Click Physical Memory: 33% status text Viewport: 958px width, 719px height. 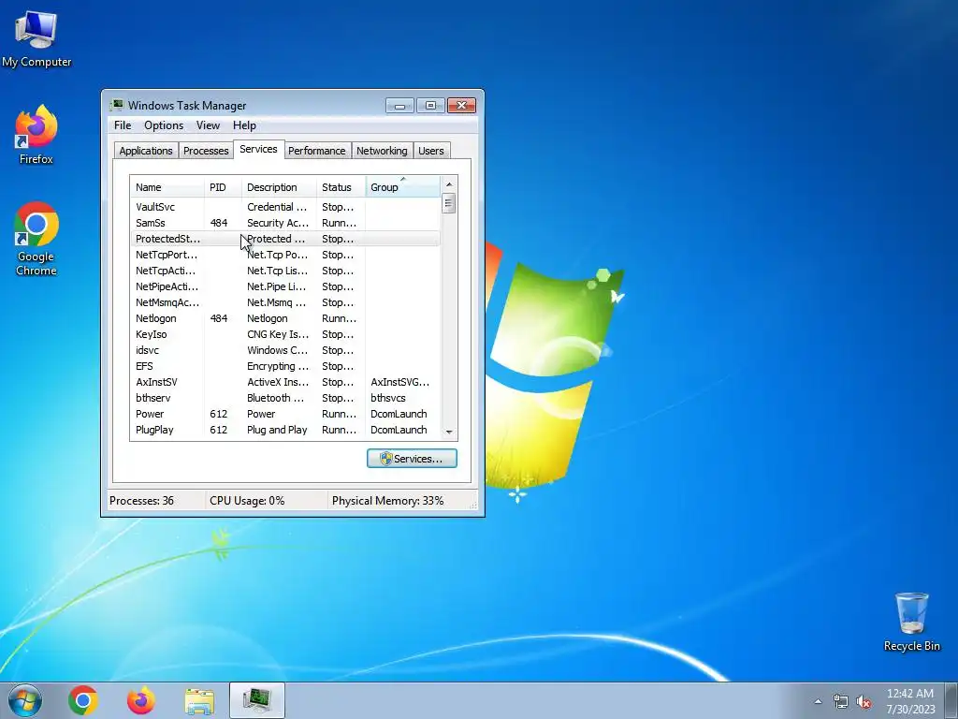point(387,501)
